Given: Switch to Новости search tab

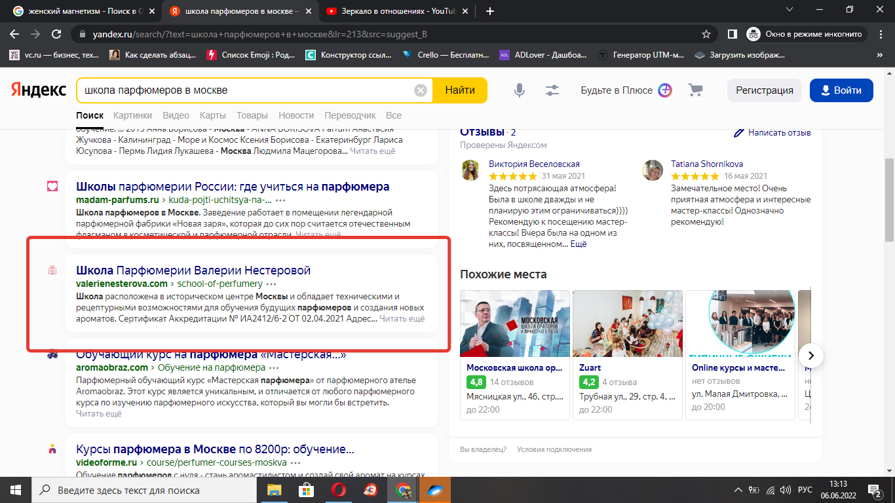Looking at the screenshot, I should [x=296, y=115].
